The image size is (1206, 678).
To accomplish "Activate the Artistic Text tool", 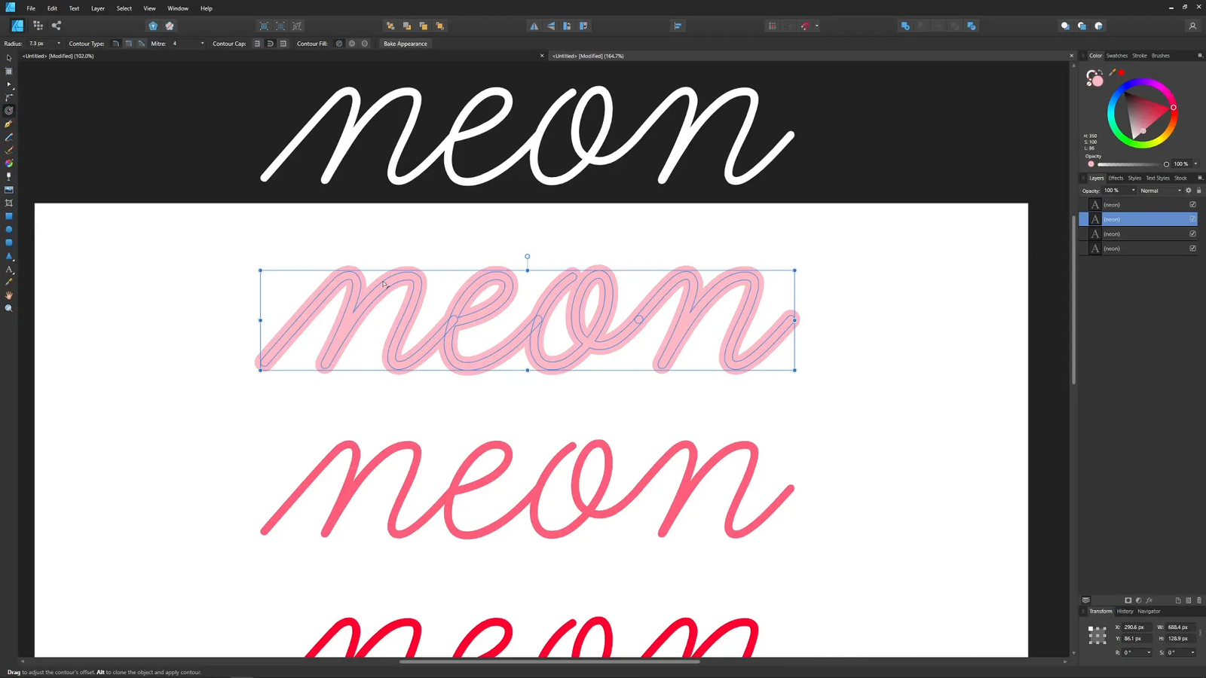I will click(x=9, y=270).
